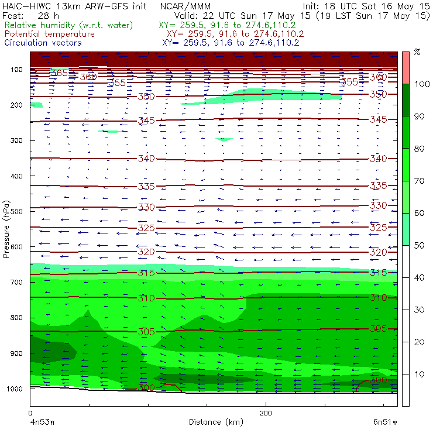Click the '365' potential temperature contour label
Viewport: 433px width, 433px height.
coord(60,73)
